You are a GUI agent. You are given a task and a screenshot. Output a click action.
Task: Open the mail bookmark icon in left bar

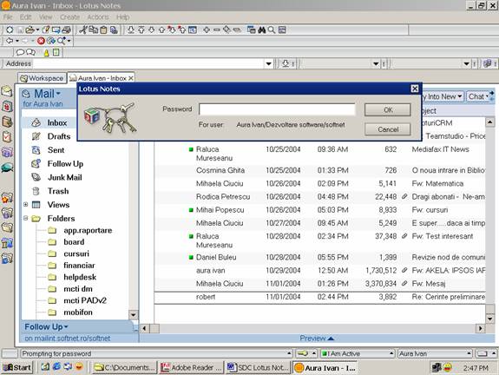point(7,91)
